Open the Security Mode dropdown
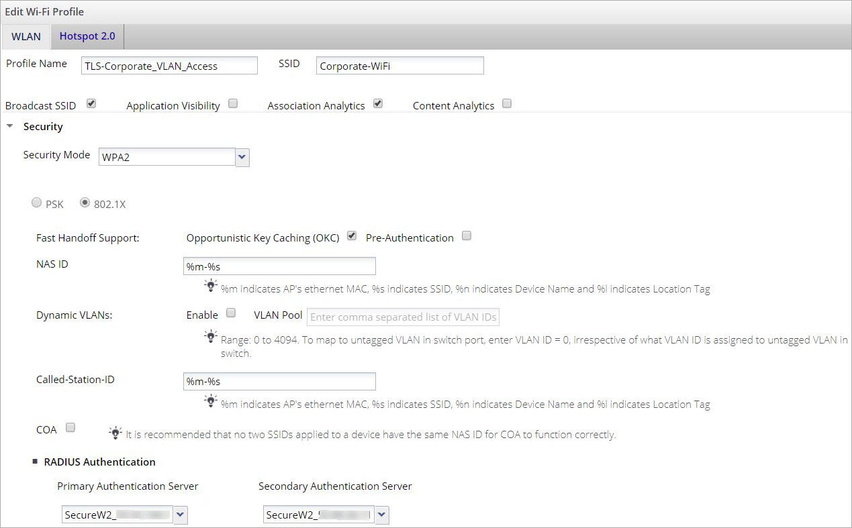 coord(242,158)
